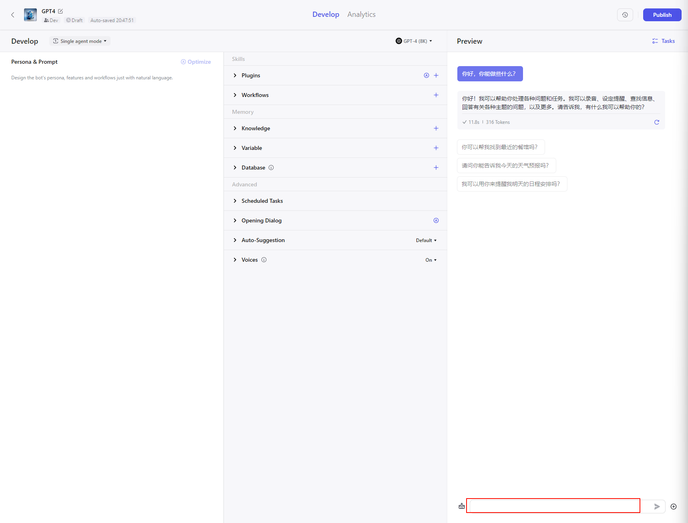Screen dimensions: 688x523
Task: Click the regenerate response icon
Action: point(656,122)
